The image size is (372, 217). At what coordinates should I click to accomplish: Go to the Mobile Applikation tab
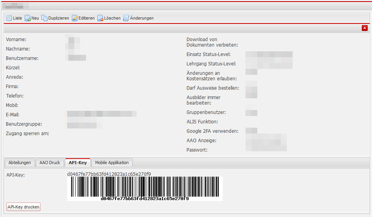(112, 163)
